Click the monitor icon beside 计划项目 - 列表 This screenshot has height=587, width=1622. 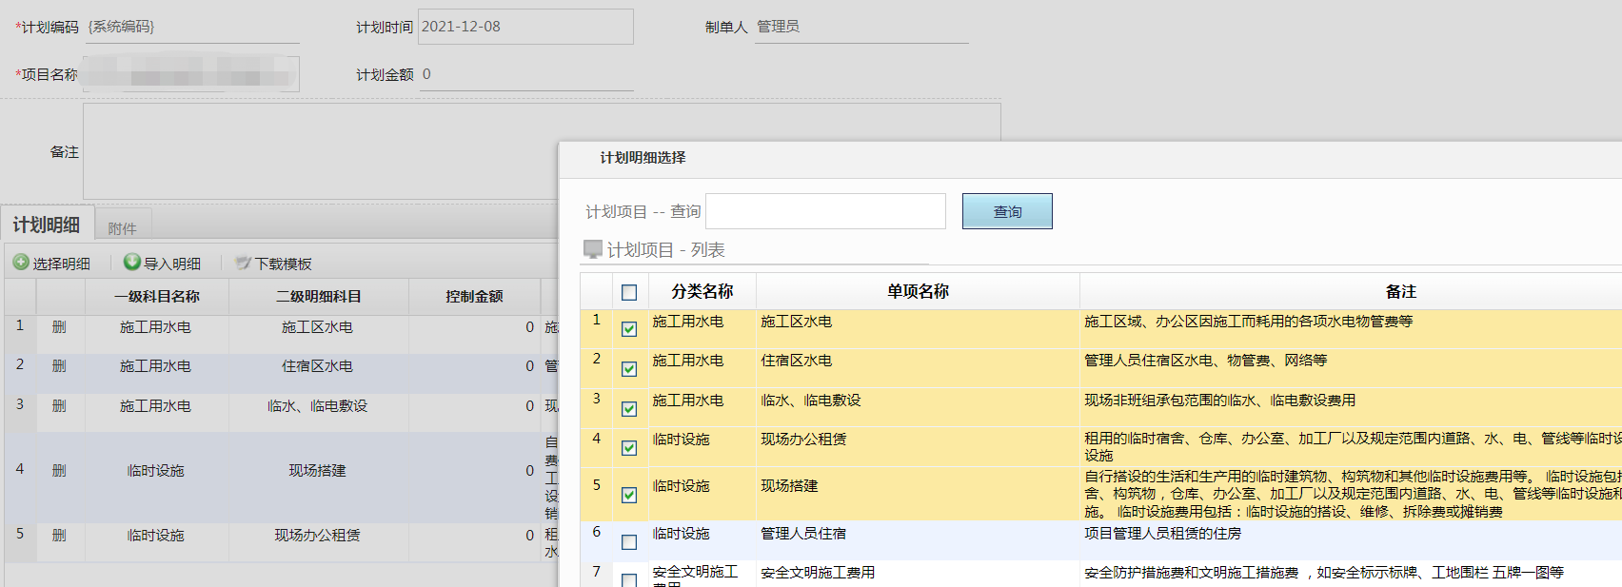click(x=593, y=249)
